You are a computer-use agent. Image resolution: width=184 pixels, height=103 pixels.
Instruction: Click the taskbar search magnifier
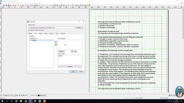tap(7, 101)
